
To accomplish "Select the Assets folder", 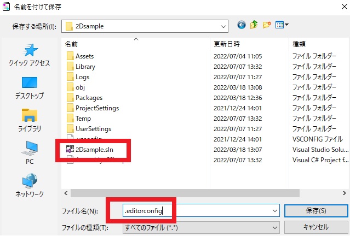I will coord(85,56).
